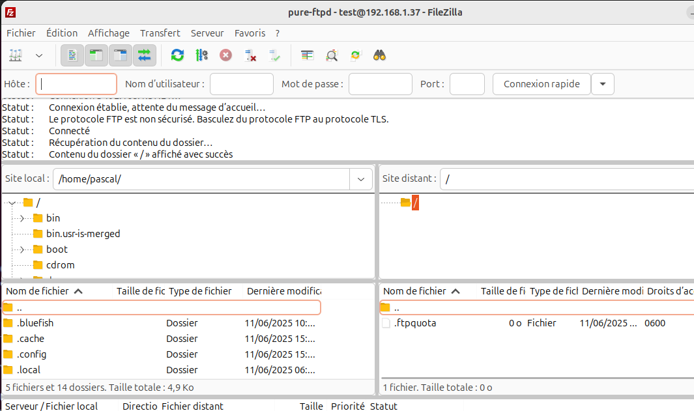694x411 pixels.
Task: Open Site Manager dropdown arrow
Action: point(39,55)
